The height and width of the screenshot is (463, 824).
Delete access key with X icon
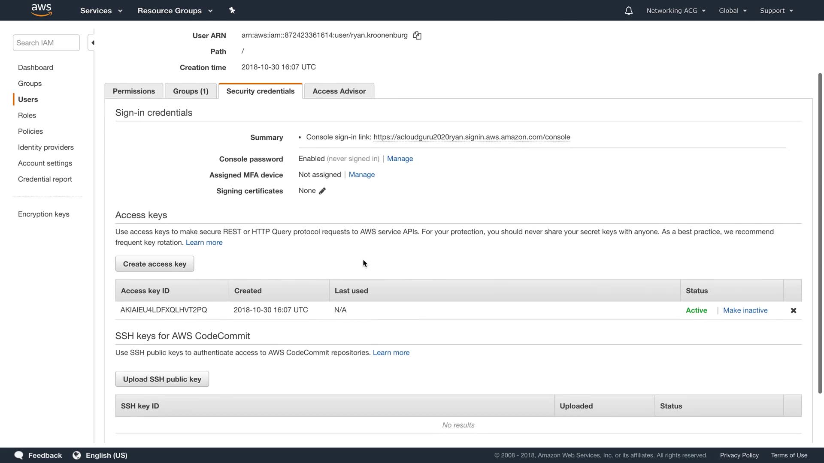coord(793,310)
